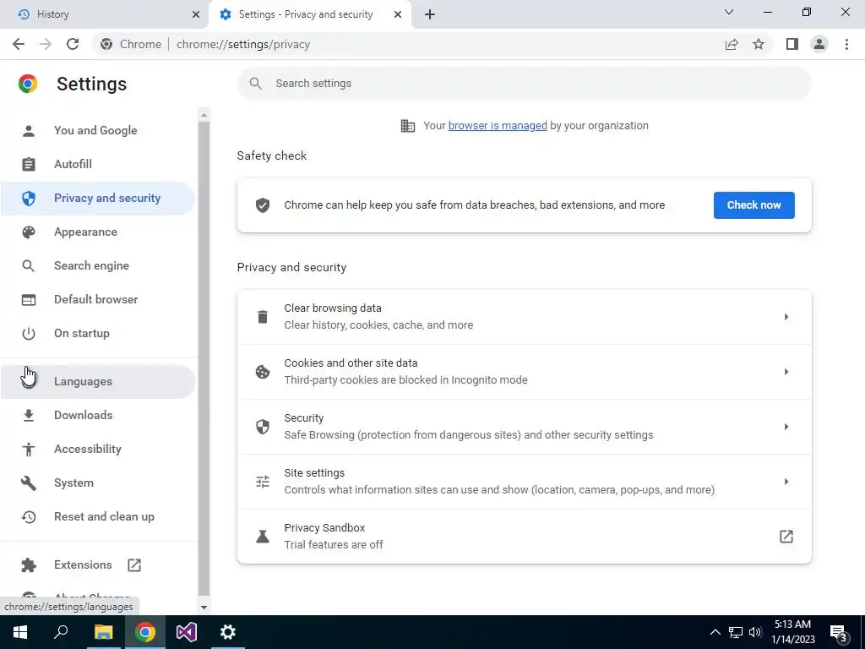Viewport: 865px width, 649px height.
Task: Go back using the browser back arrow
Action: [19, 44]
